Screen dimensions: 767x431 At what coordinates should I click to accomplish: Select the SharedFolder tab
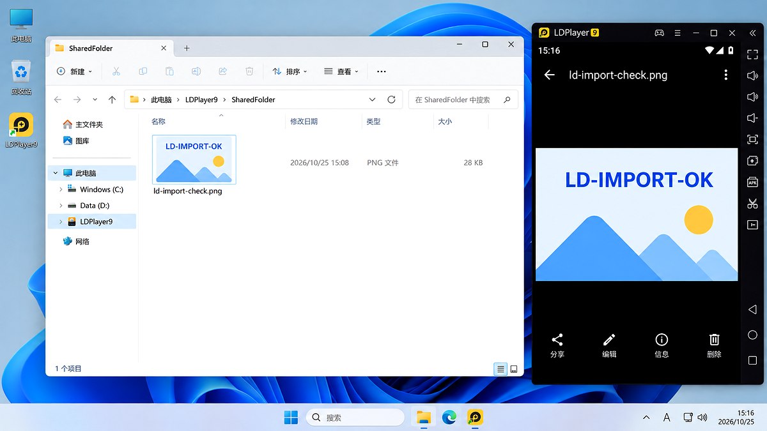(111, 48)
